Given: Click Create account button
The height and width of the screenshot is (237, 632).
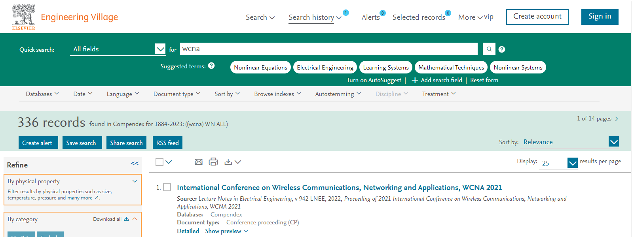Looking at the screenshot, I should pyautogui.click(x=537, y=17).
